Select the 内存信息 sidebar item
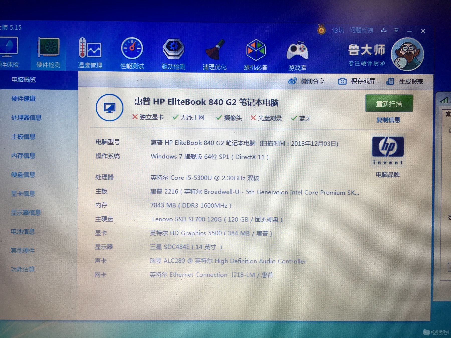Screen dimensions: 451x338 pos(23,155)
